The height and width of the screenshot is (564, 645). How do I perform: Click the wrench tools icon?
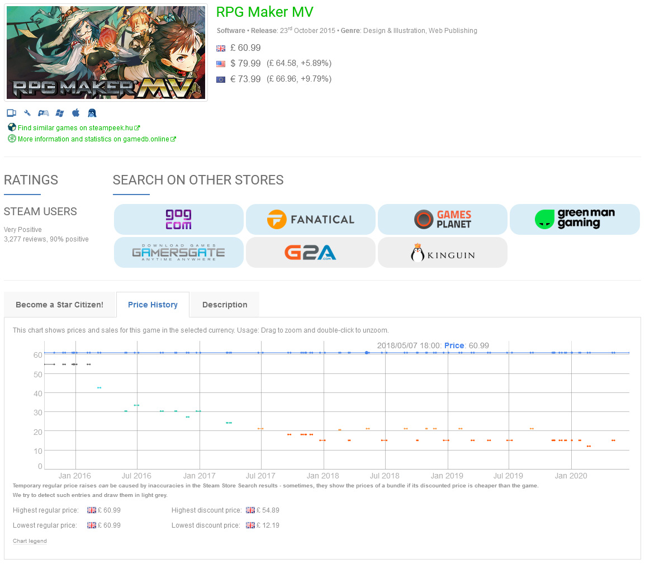point(27,113)
